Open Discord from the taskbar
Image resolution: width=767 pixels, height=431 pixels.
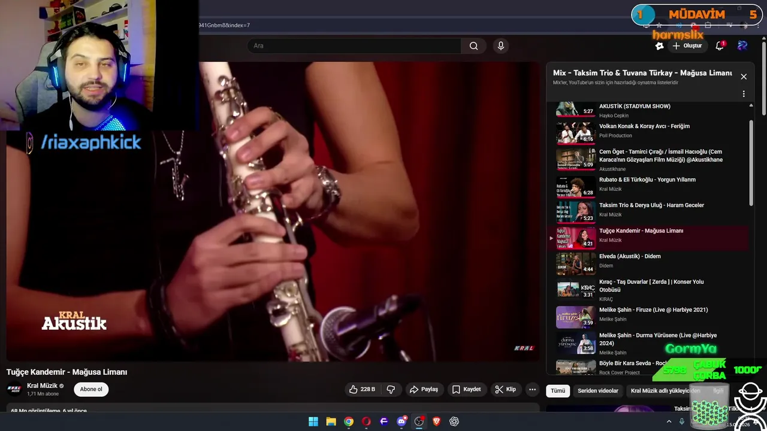[401, 421]
